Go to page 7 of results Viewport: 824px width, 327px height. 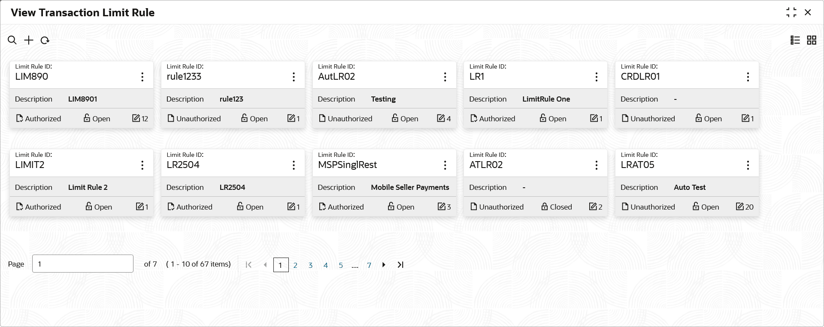tap(369, 265)
